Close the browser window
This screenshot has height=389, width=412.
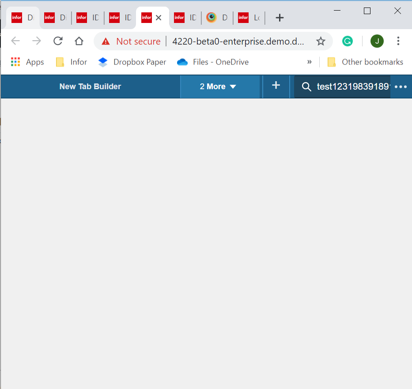[397, 11]
